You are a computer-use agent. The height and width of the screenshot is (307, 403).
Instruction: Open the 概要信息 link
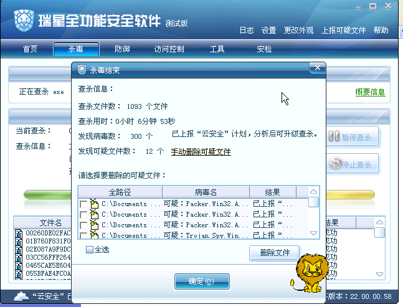click(x=370, y=92)
